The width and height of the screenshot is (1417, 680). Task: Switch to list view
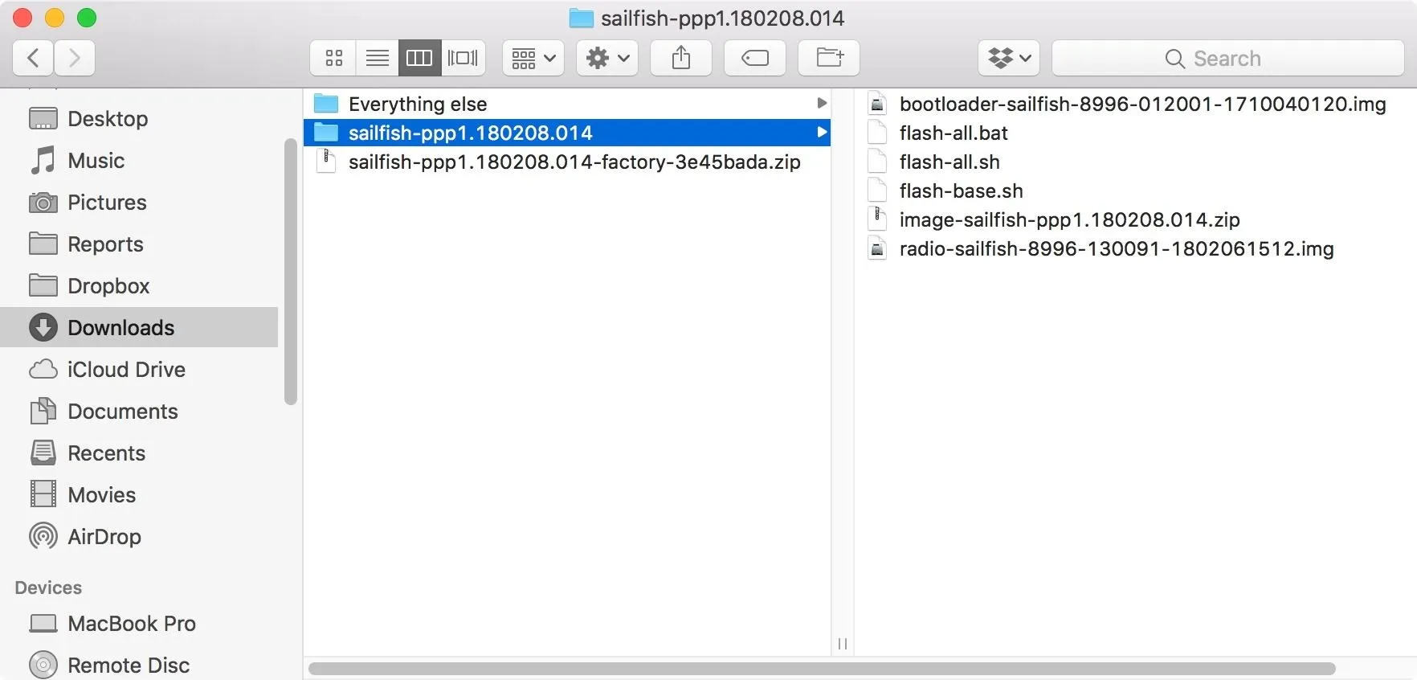click(x=377, y=58)
